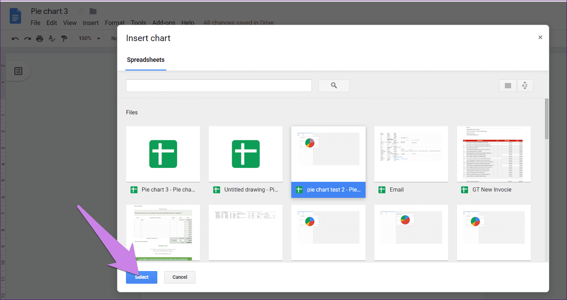The width and height of the screenshot is (567, 300).
Task: Click the Google Docs logo icon
Action: (15, 15)
